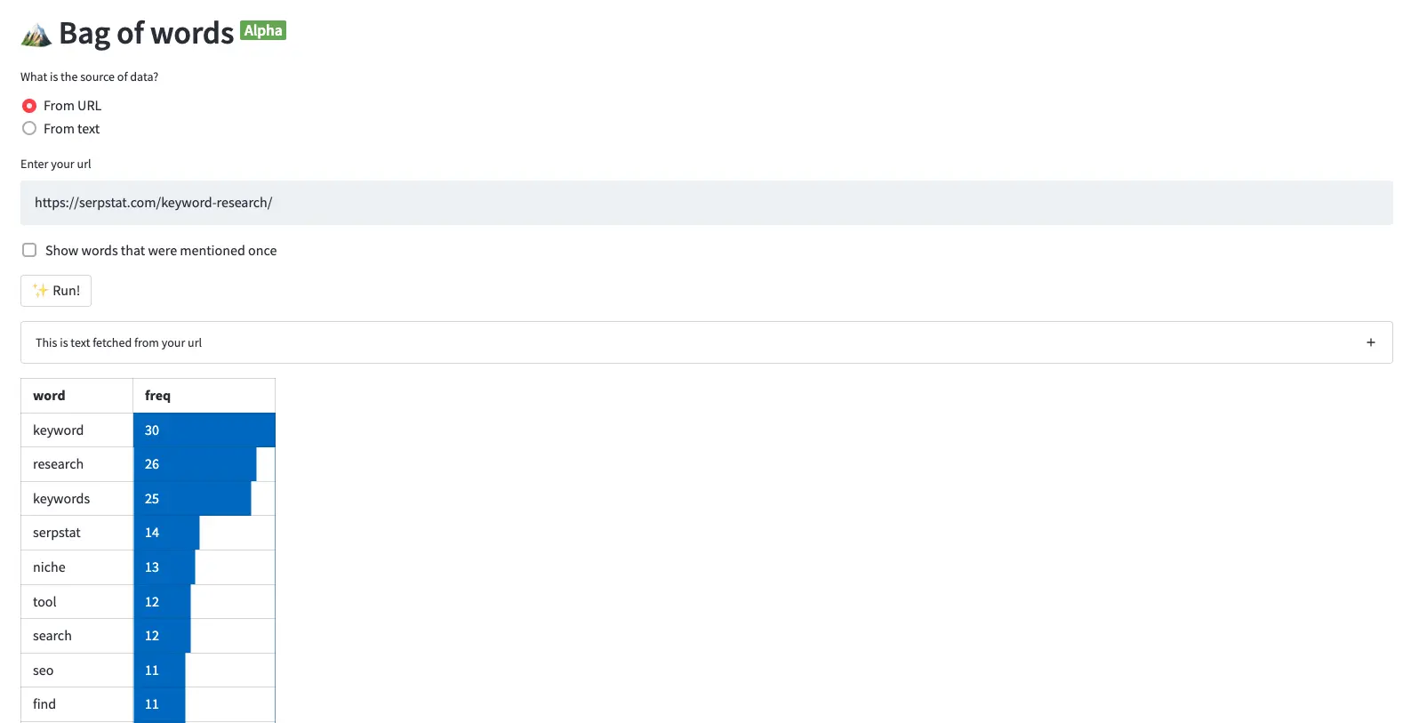Click the 'word' column header
This screenshot has height=723, width=1411.
[76, 396]
